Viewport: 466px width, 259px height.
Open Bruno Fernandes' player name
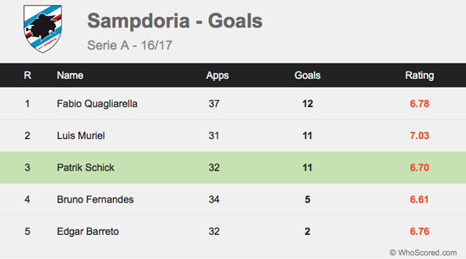coord(95,200)
